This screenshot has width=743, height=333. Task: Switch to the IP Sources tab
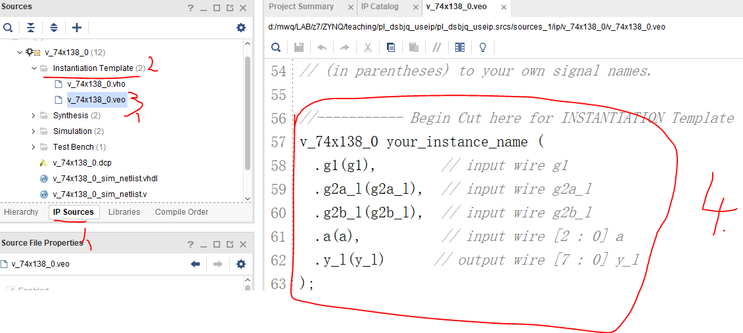74,211
